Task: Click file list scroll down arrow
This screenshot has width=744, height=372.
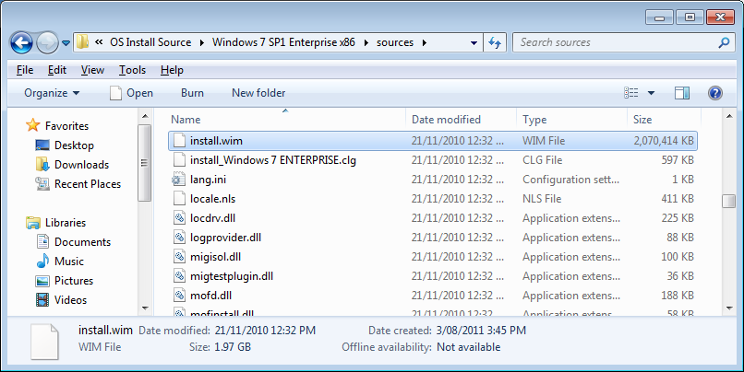Action: pyautogui.click(x=729, y=308)
